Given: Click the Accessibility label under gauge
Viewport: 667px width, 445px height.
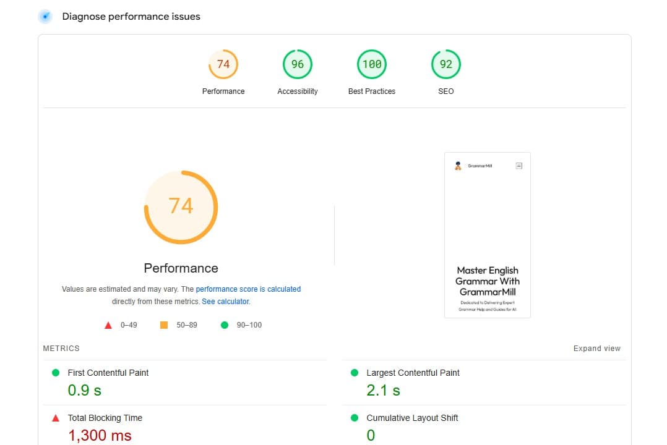Looking at the screenshot, I should pyautogui.click(x=298, y=91).
